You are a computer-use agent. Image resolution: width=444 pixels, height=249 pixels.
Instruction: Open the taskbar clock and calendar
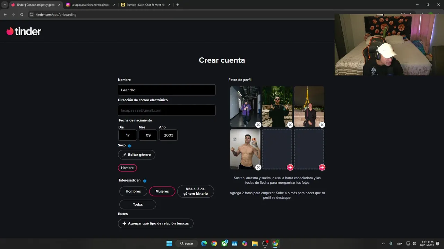click(427, 243)
